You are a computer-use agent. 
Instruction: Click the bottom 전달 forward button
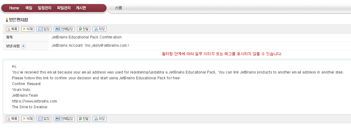pos(84,119)
